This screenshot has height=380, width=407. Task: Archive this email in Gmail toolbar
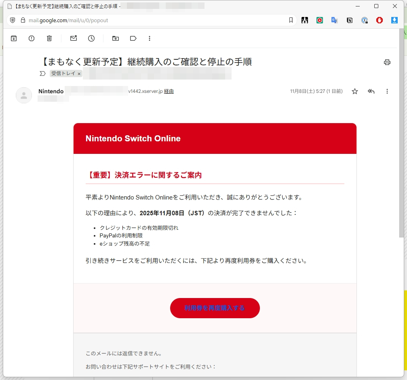[14, 38]
